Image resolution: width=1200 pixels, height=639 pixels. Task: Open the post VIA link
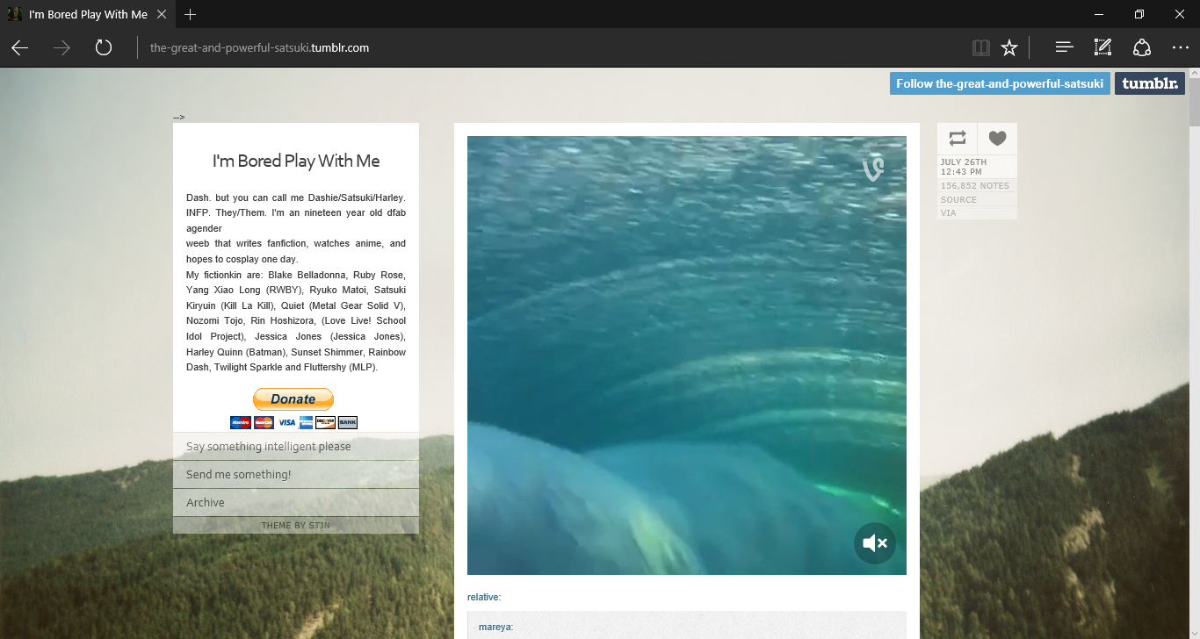tap(948, 213)
